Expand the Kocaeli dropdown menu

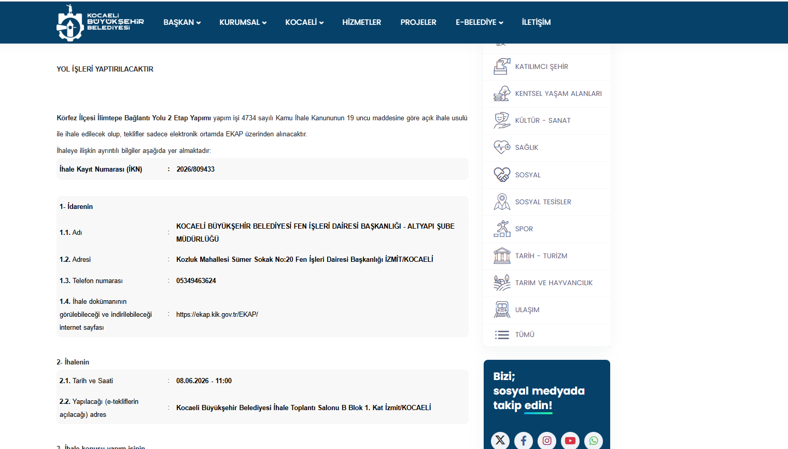(304, 22)
